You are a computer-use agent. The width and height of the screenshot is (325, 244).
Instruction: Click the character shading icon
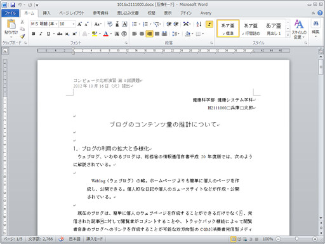click(117, 34)
